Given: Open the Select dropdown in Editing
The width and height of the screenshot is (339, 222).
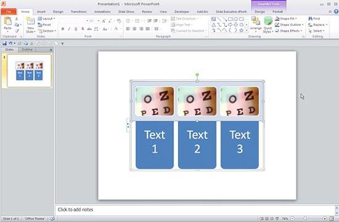Looking at the screenshot, I should click(317, 31).
